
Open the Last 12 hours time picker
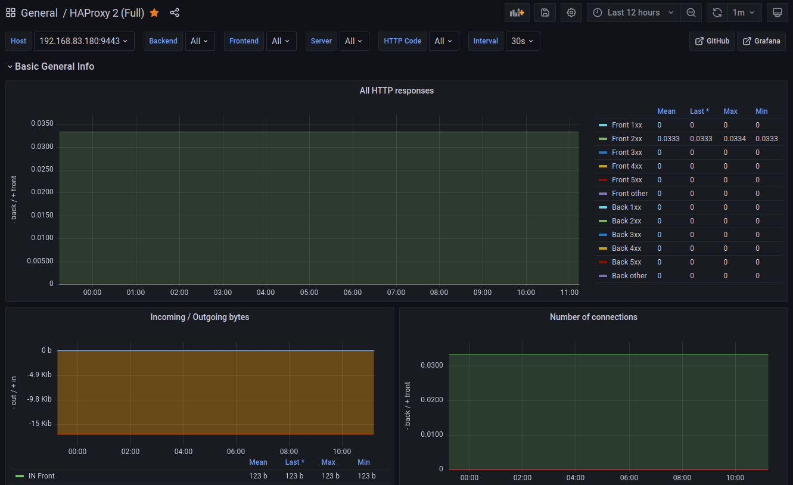[633, 12]
